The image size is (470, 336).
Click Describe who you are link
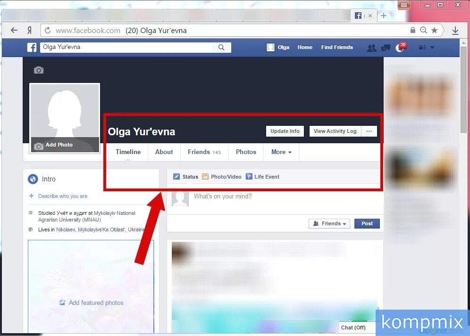pos(63,196)
